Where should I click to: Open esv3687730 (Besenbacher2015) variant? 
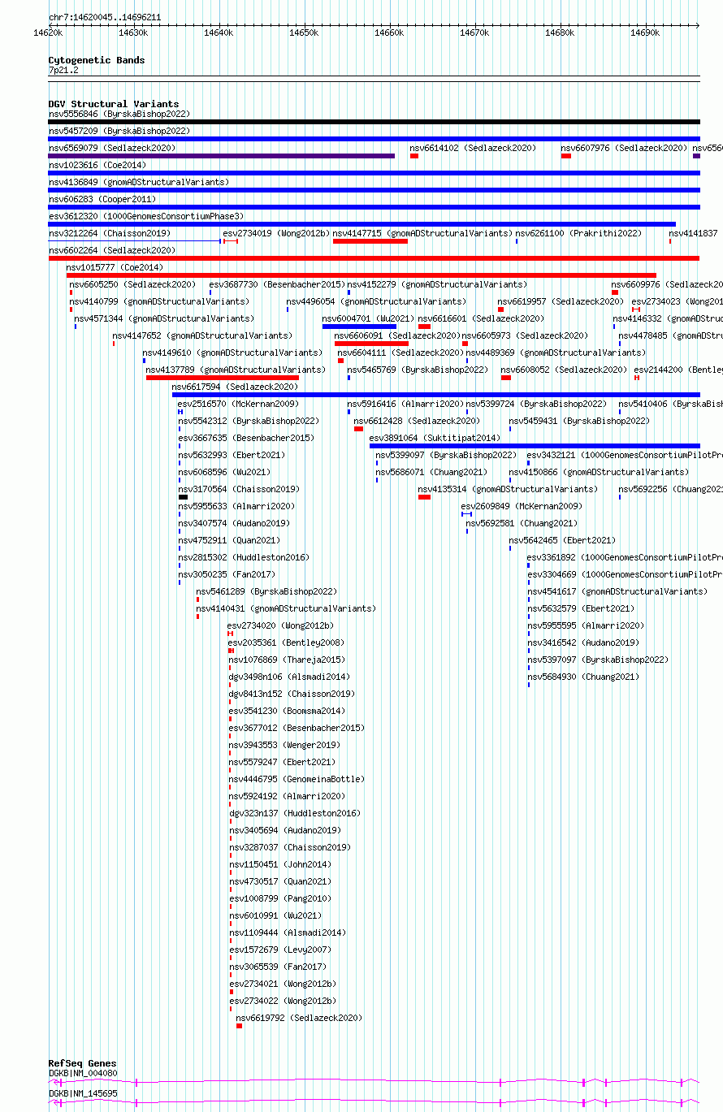pos(277,284)
